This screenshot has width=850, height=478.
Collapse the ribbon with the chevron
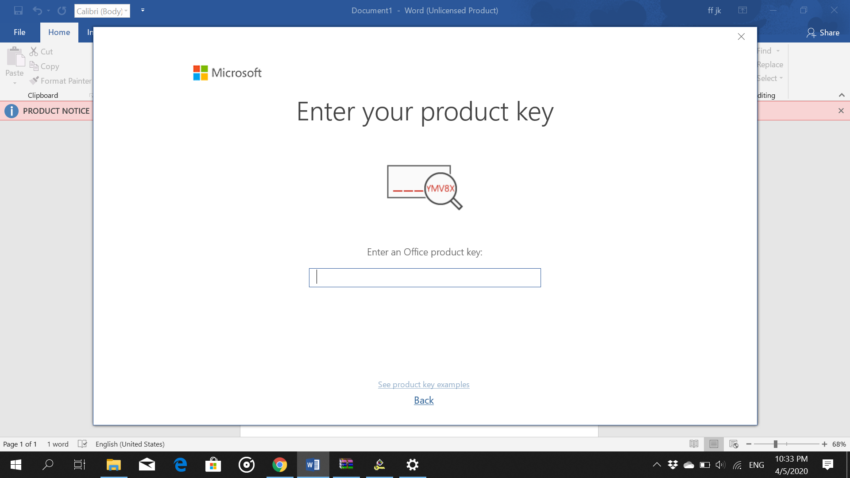click(842, 95)
